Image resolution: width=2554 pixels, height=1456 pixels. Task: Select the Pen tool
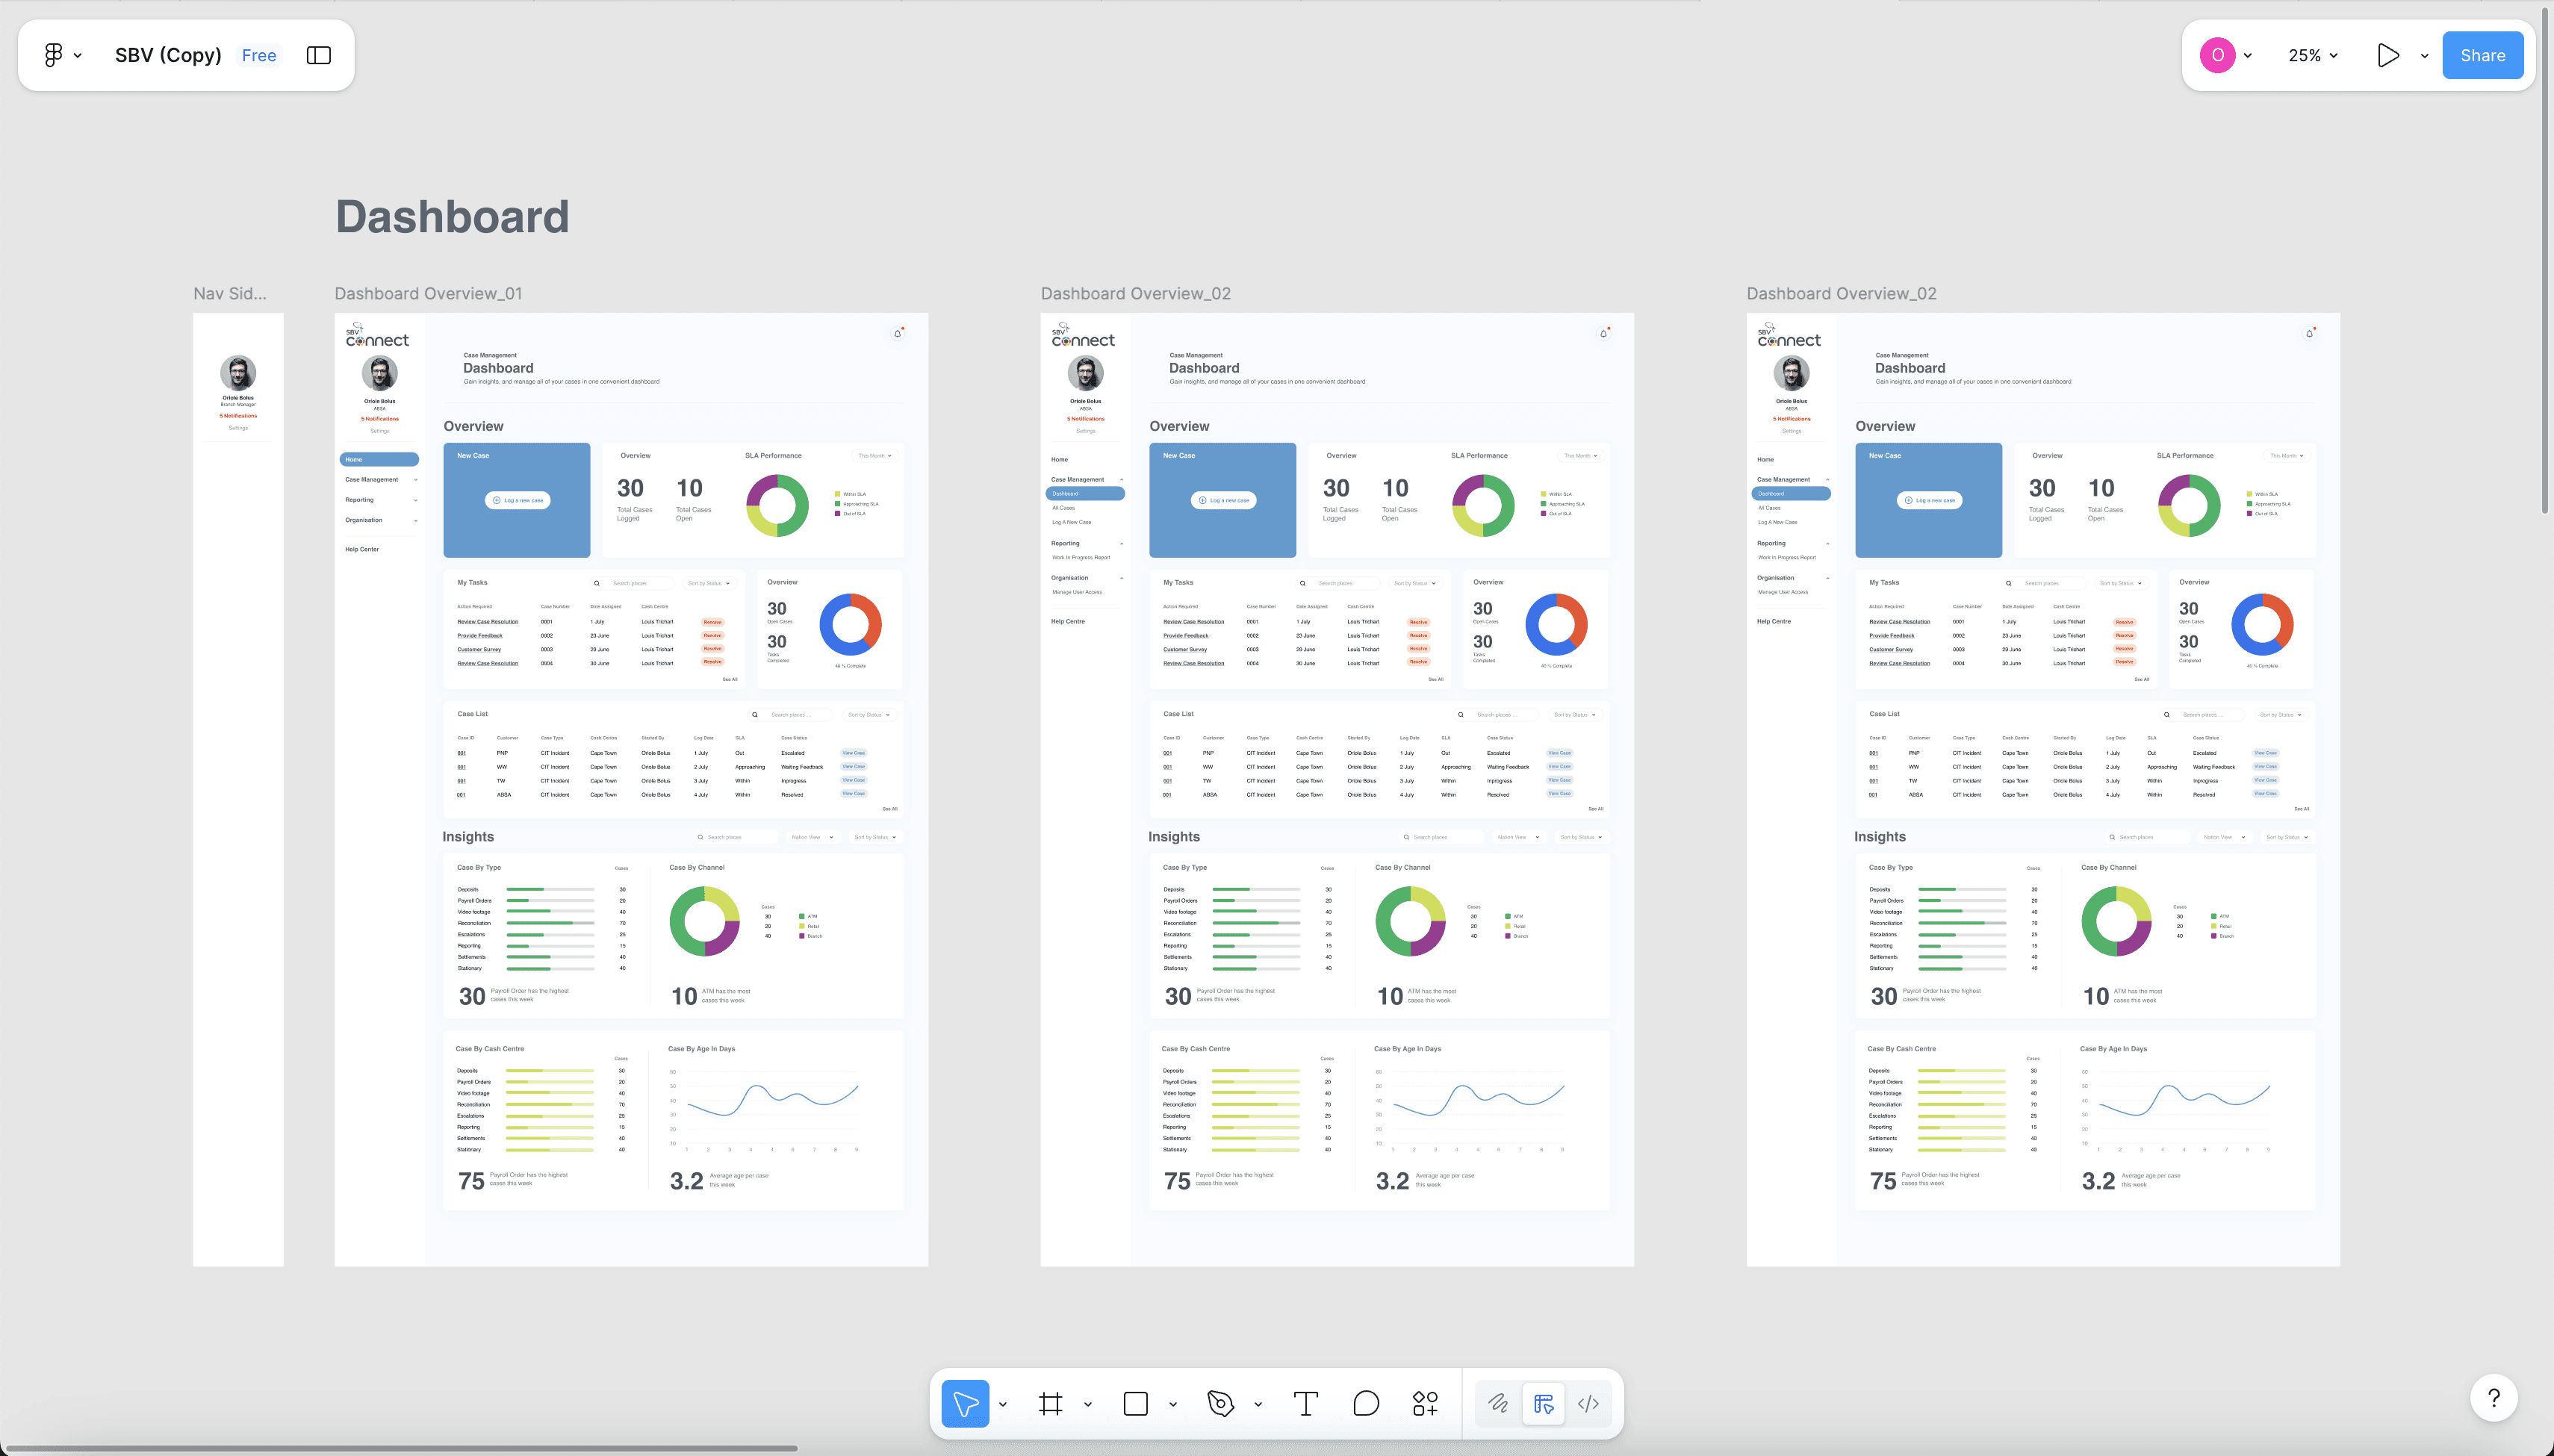(1220, 1403)
